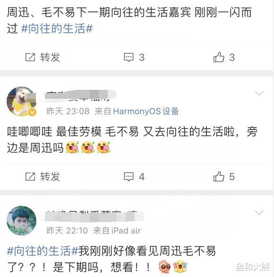Click 转发 text on second post
This screenshot has height=277, width=274.
click(x=50, y=176)
